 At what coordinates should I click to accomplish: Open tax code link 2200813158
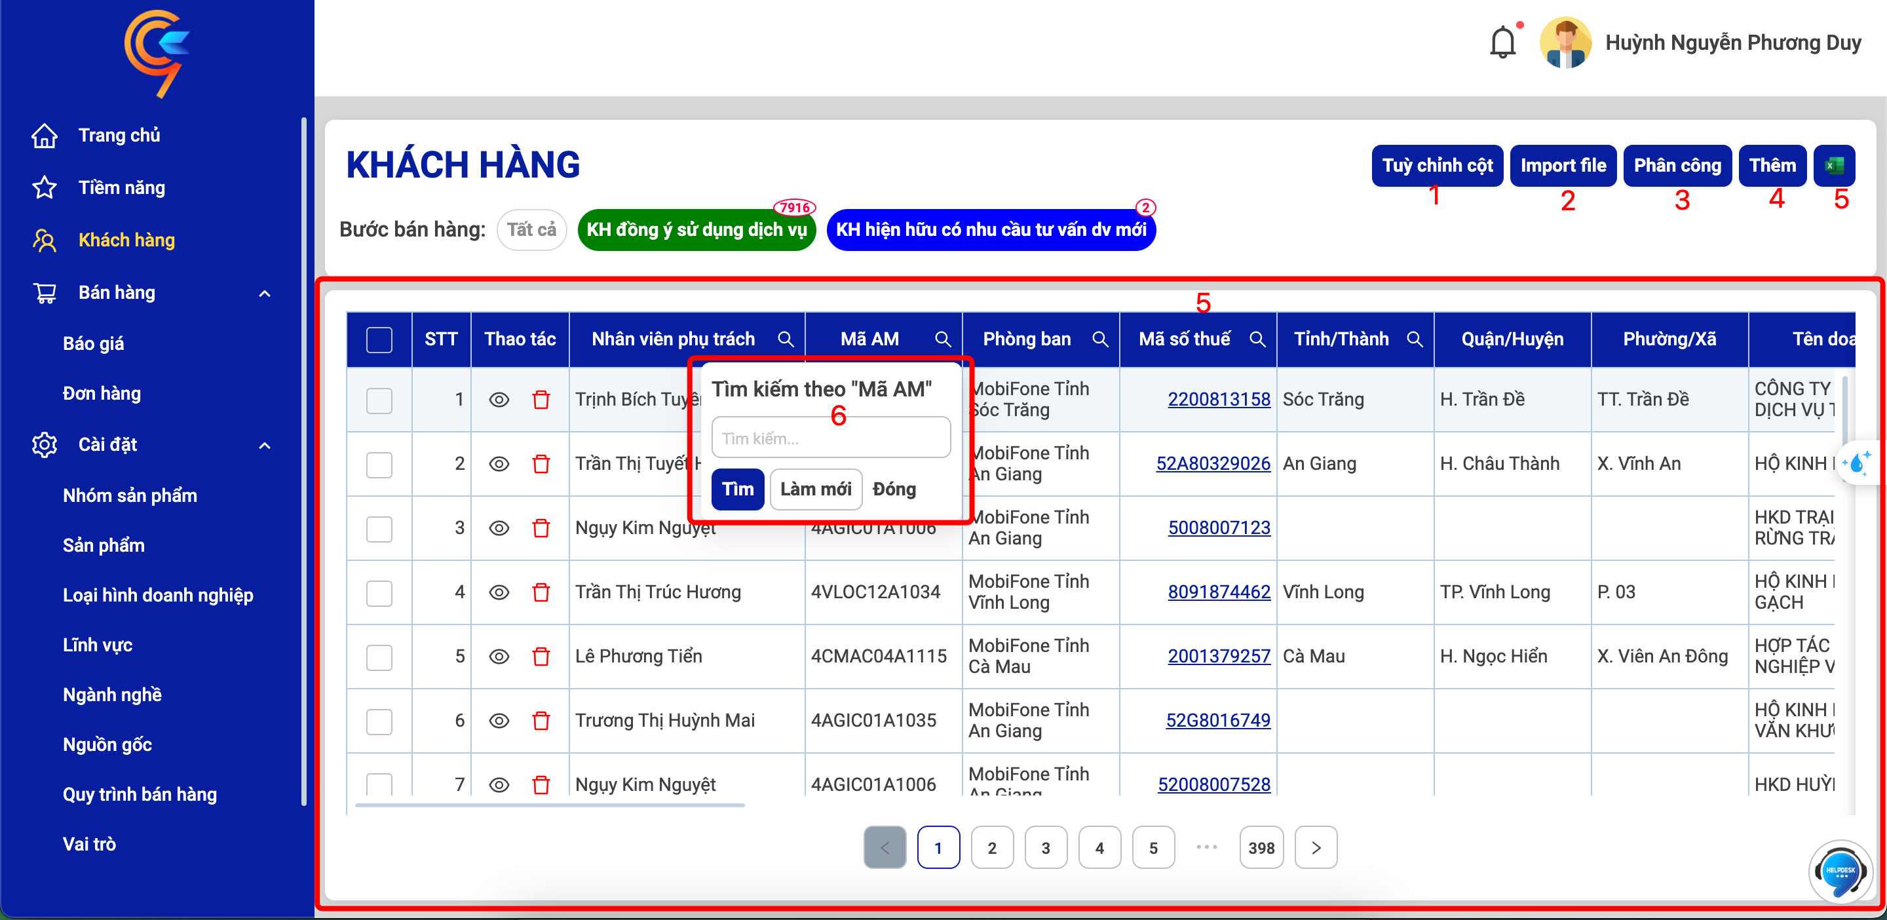[1219, 399]
